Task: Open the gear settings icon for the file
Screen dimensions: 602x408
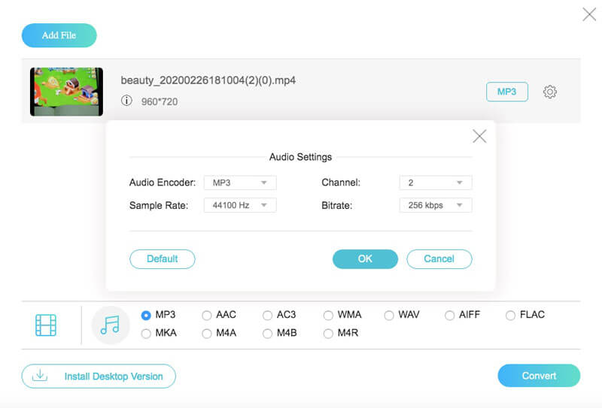Action: coord(550,92)
